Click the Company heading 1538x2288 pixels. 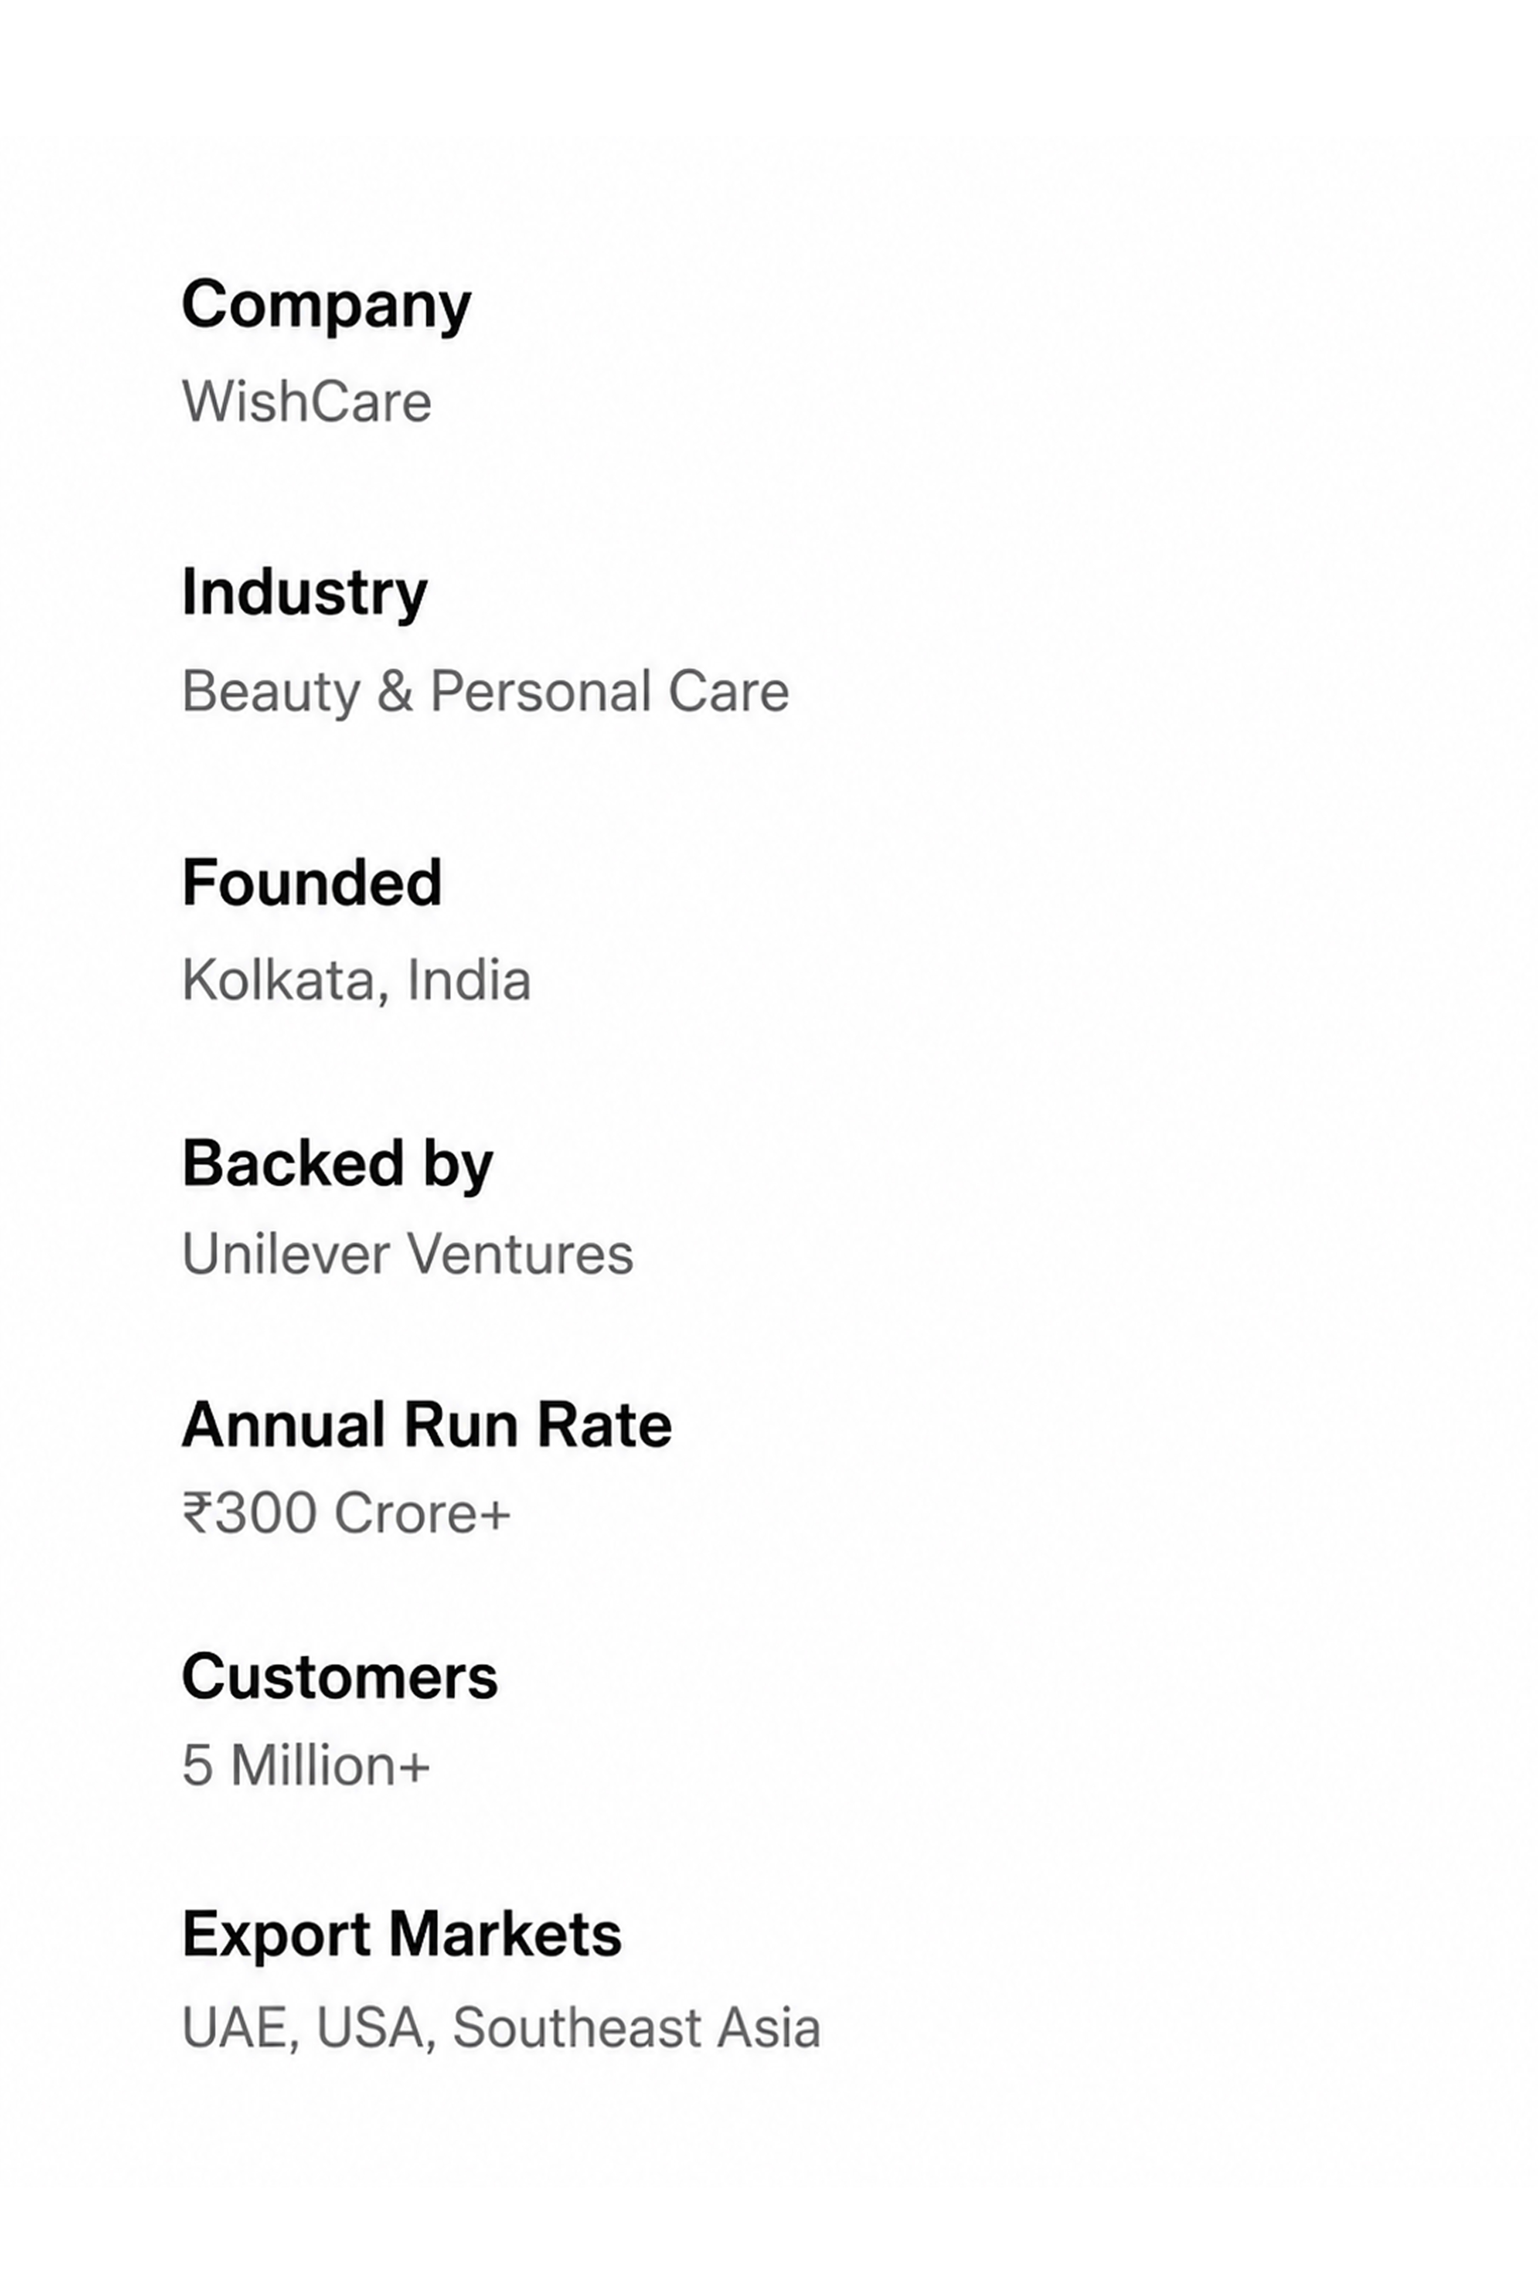point(327,306)
